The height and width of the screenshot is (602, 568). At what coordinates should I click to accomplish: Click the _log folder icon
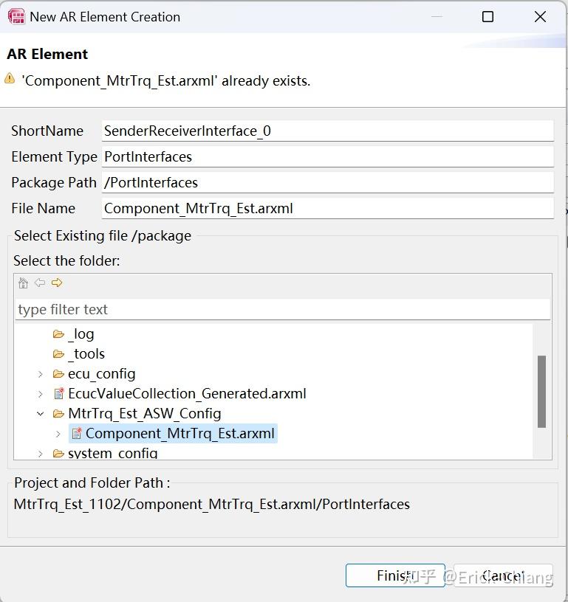[x=58, y=334]
